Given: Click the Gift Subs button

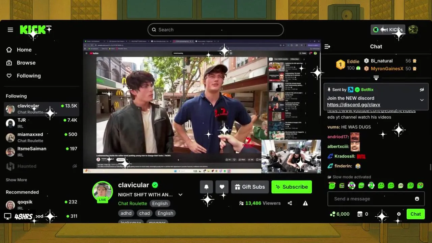Looking at the screenshot, I should [250, 187].
